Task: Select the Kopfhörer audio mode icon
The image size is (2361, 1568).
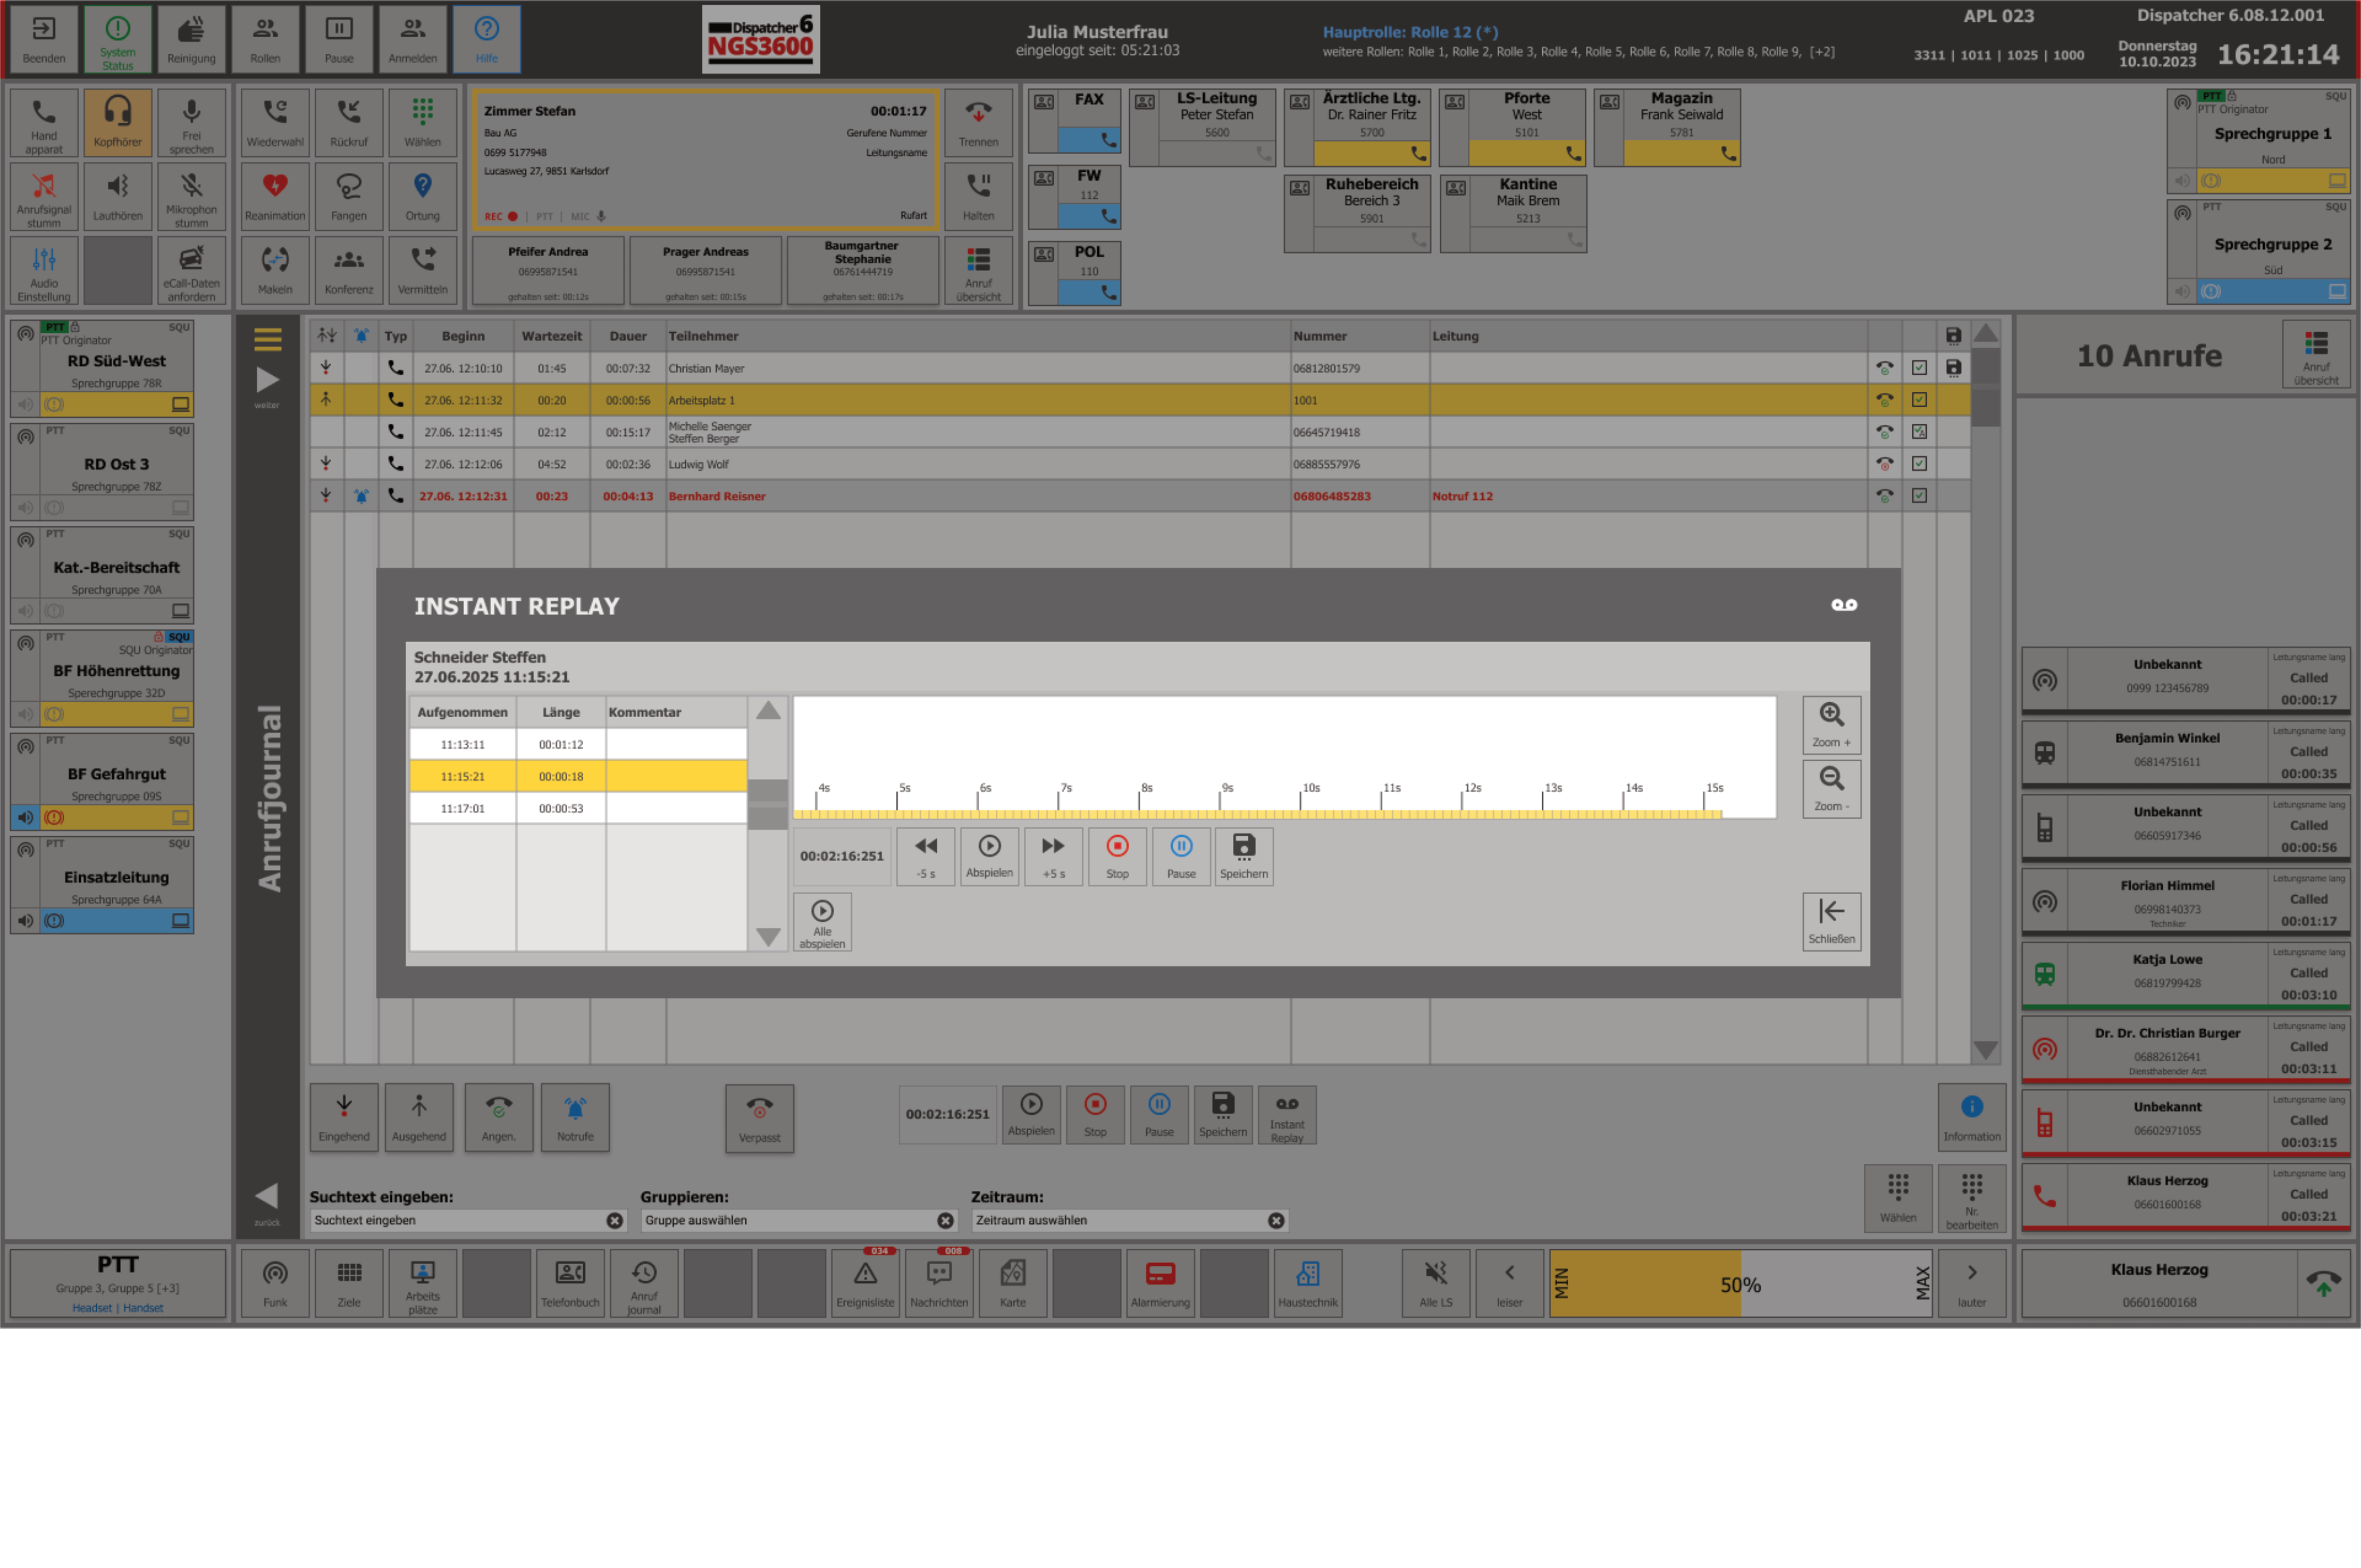Action: [x=118, y=122]
